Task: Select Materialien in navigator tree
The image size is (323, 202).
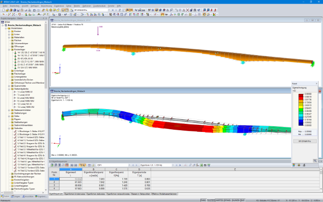Action: point(19,37)
